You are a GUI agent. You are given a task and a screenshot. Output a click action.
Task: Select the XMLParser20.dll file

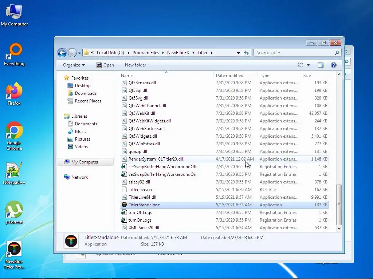pos(224,227)
